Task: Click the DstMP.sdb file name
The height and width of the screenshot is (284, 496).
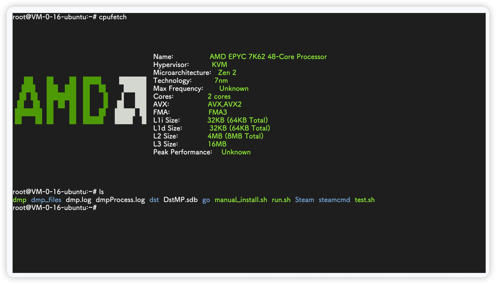Action: point(180,200)
